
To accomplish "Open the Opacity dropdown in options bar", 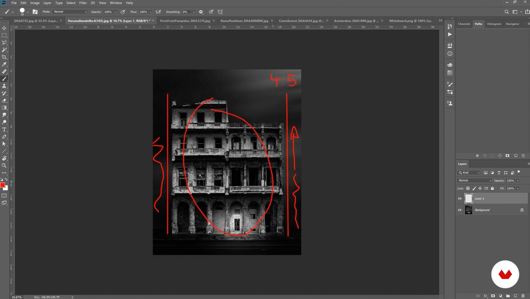I will tap(115, 12).
